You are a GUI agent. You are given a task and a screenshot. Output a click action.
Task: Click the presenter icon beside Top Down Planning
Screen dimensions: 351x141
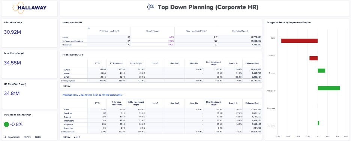pyautogui.click(x=151, y=7)
